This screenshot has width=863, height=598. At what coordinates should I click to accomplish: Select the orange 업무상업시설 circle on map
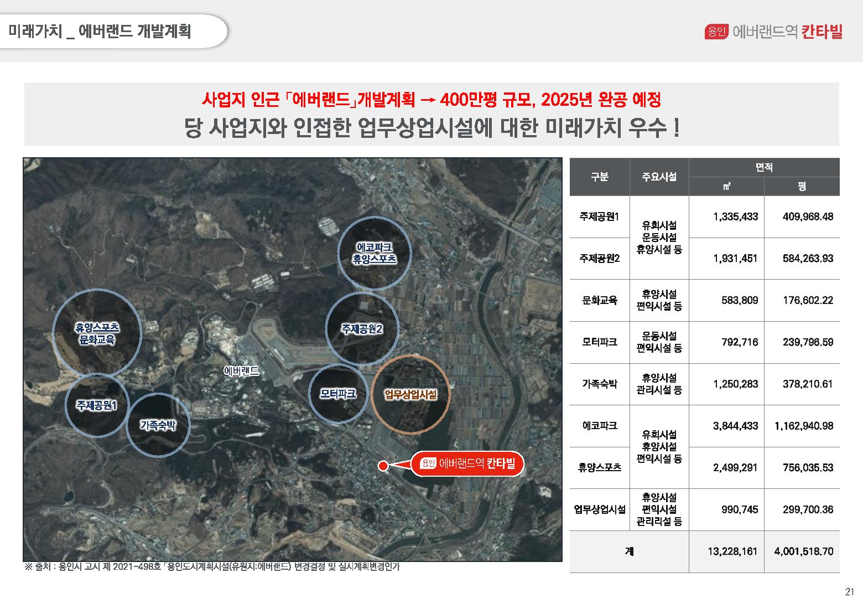click(410, 394)
